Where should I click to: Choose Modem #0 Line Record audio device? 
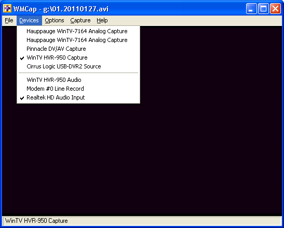point(78,89)
